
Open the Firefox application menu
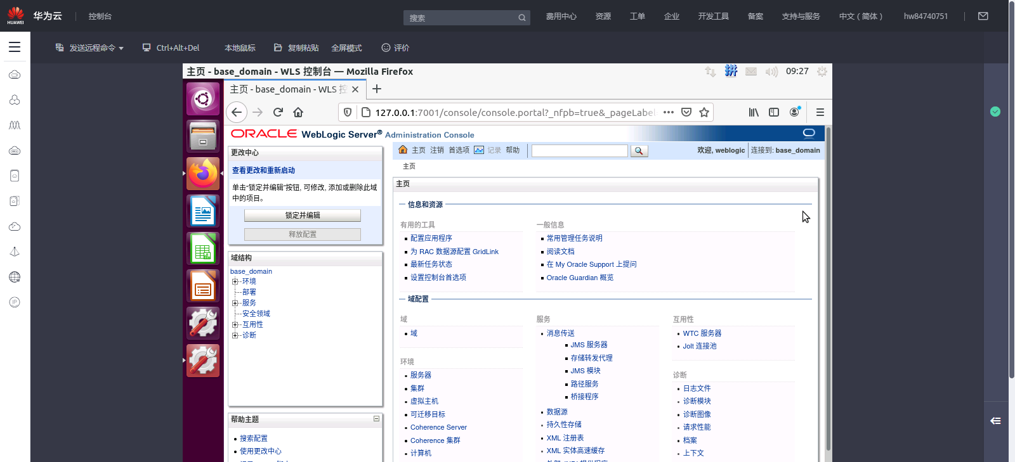[x=820, y=112]
